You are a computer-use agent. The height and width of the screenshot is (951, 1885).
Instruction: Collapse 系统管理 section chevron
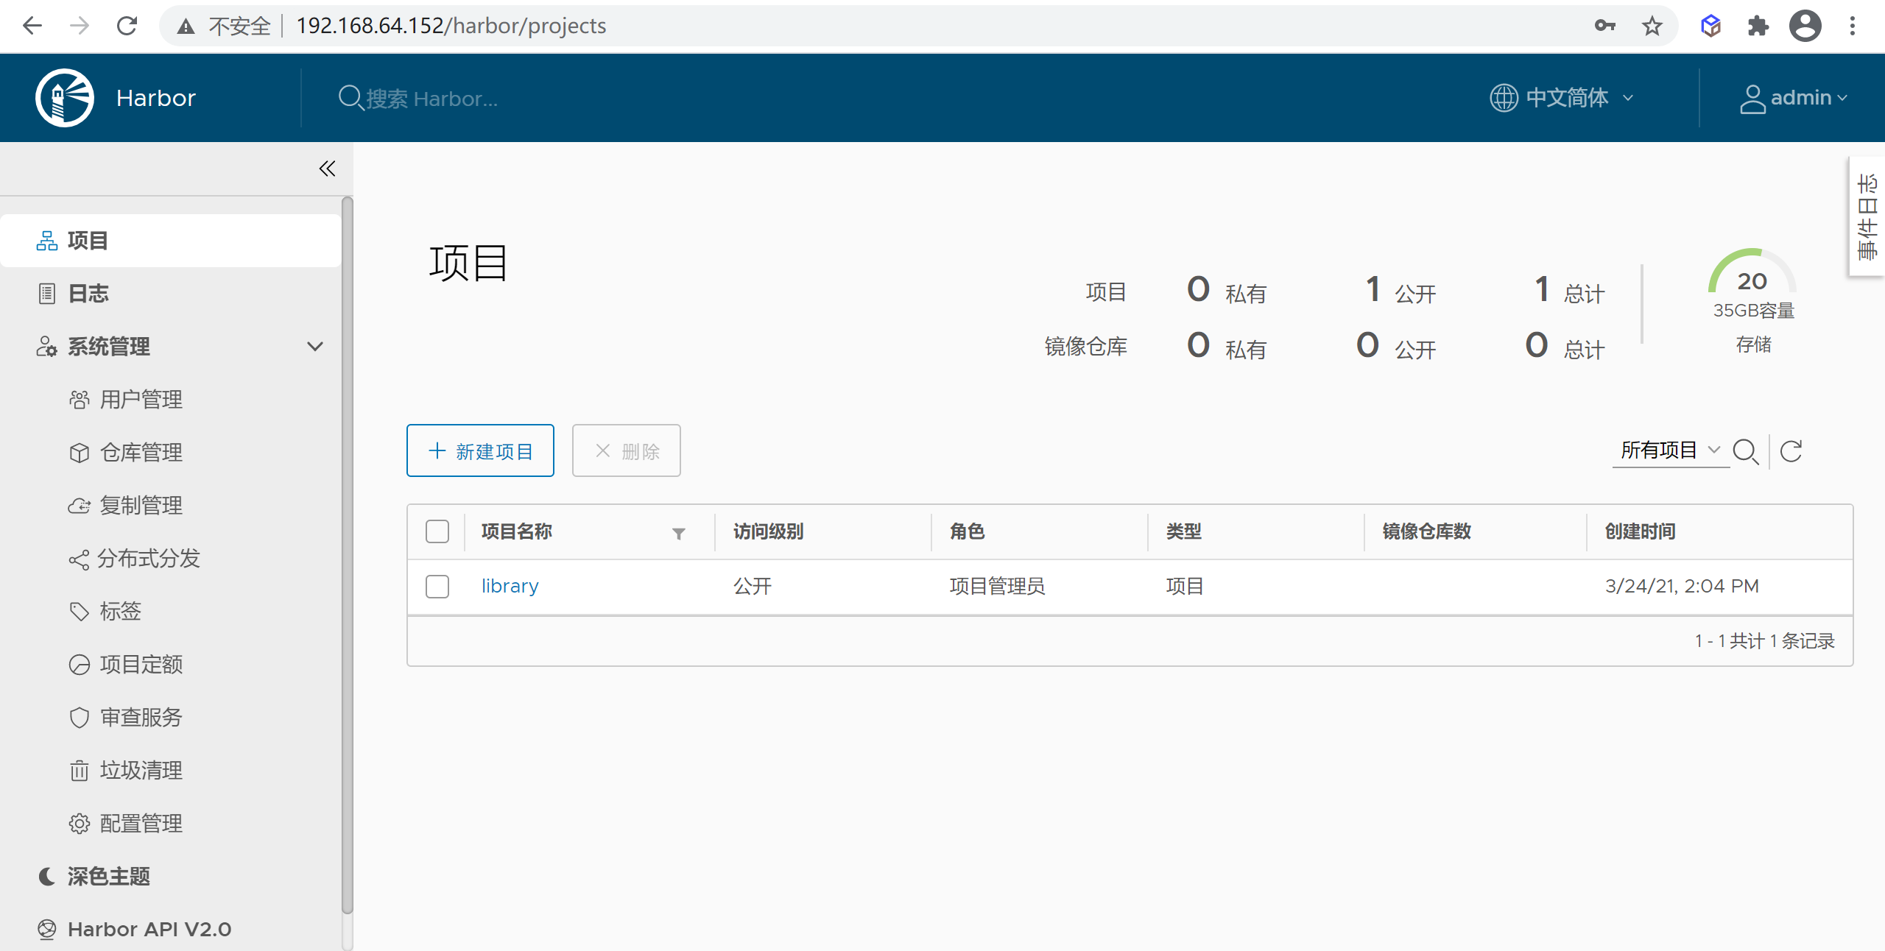[315, 347]
